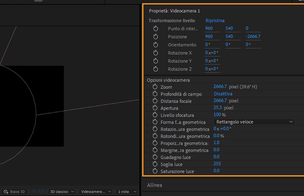Toggle stopwatch for Posizione property
Viewport: 304px width, 196px height.
coord(156,37)
